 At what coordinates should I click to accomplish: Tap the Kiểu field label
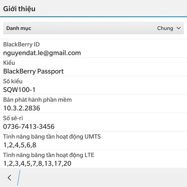pos(9,63)
